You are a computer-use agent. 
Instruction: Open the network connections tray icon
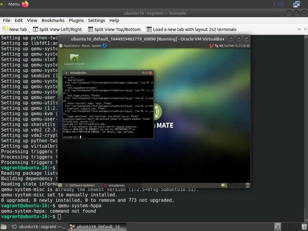coord(296,4)
